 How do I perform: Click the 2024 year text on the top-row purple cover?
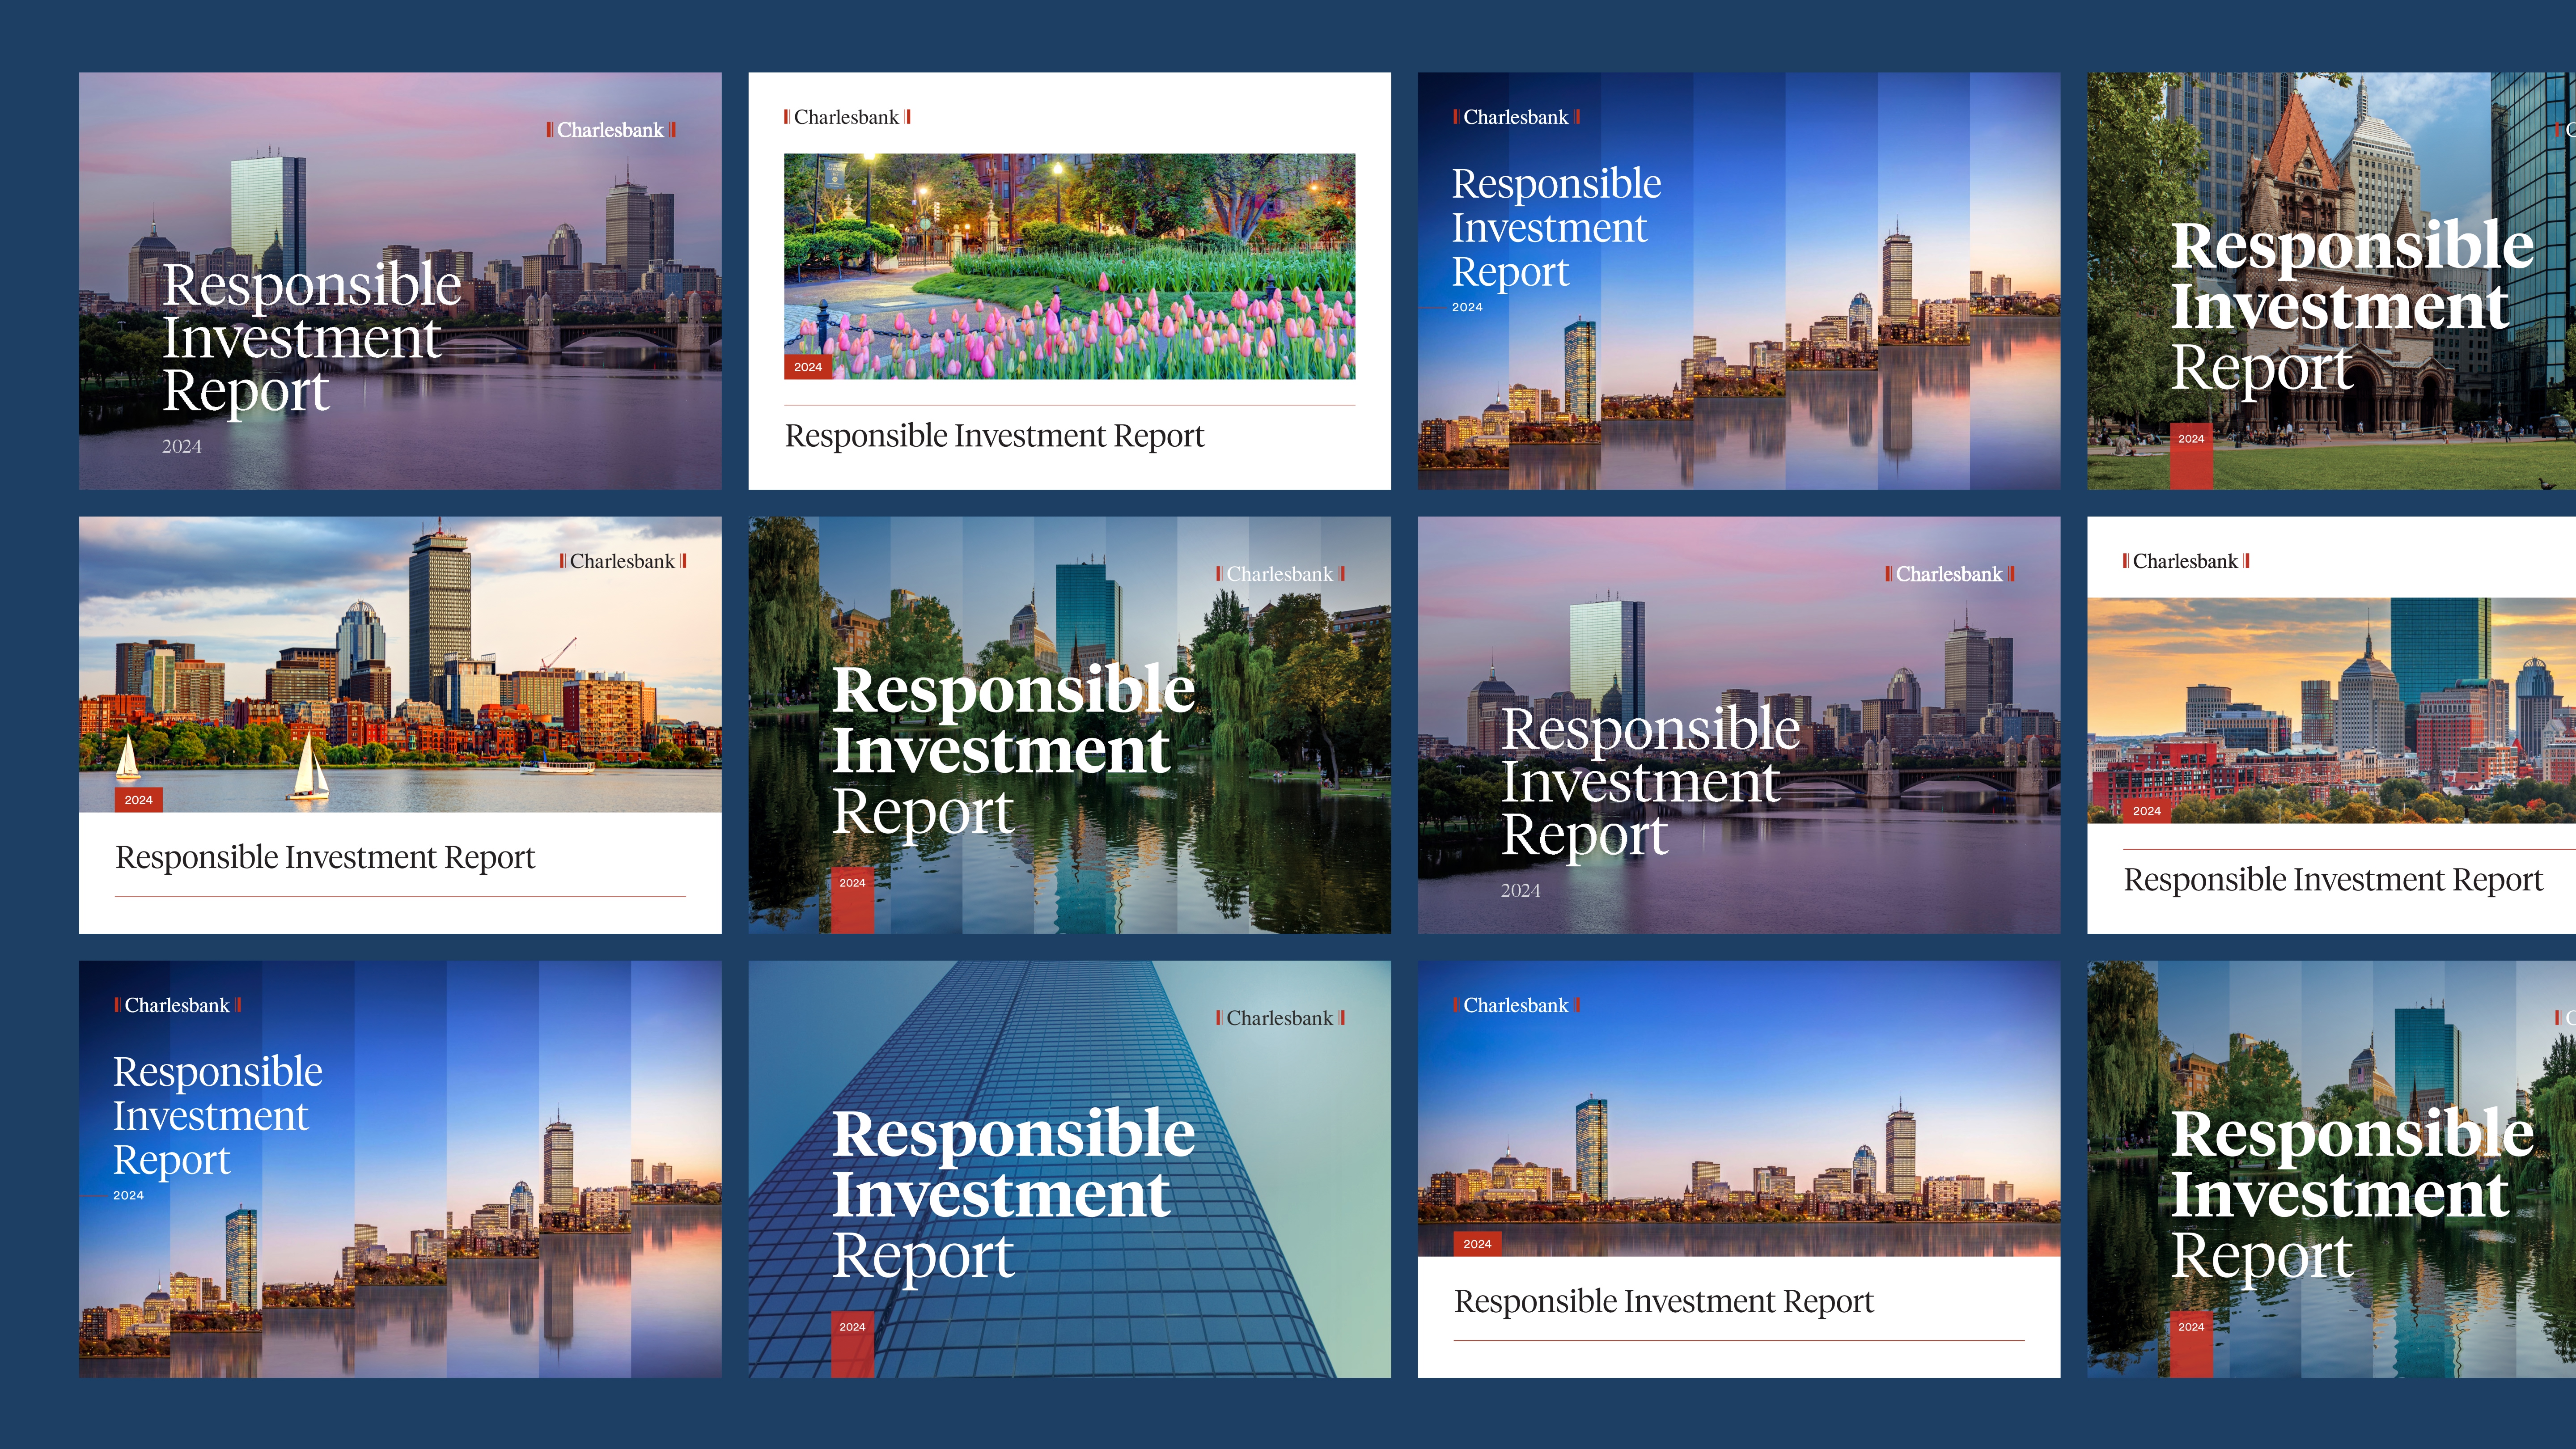(182, 447)
